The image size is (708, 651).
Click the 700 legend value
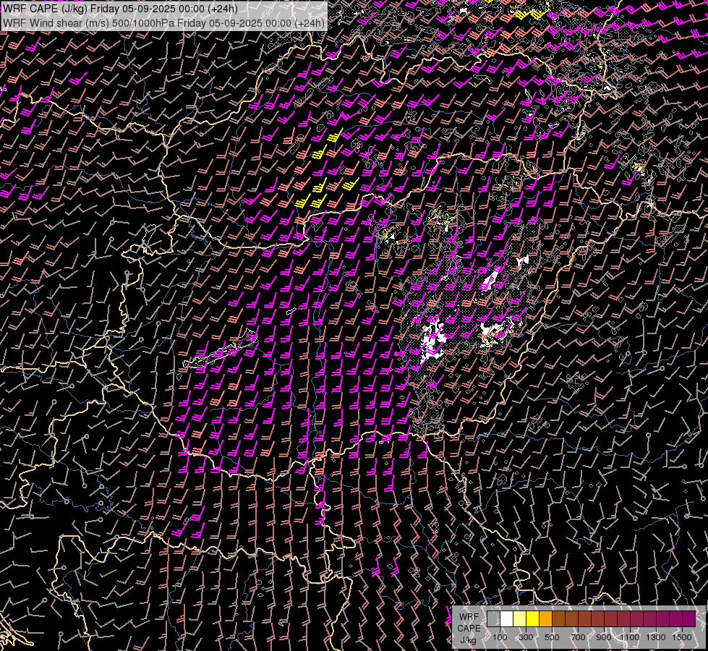click(x=578, y=637)
